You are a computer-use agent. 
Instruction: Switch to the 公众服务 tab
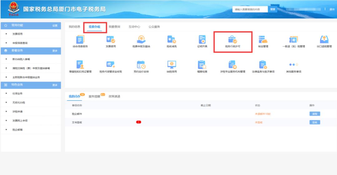click(x=154, y=27)
